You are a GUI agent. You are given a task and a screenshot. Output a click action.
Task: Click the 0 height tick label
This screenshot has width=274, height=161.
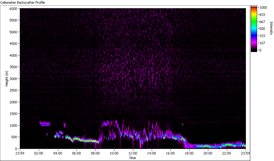16,149
